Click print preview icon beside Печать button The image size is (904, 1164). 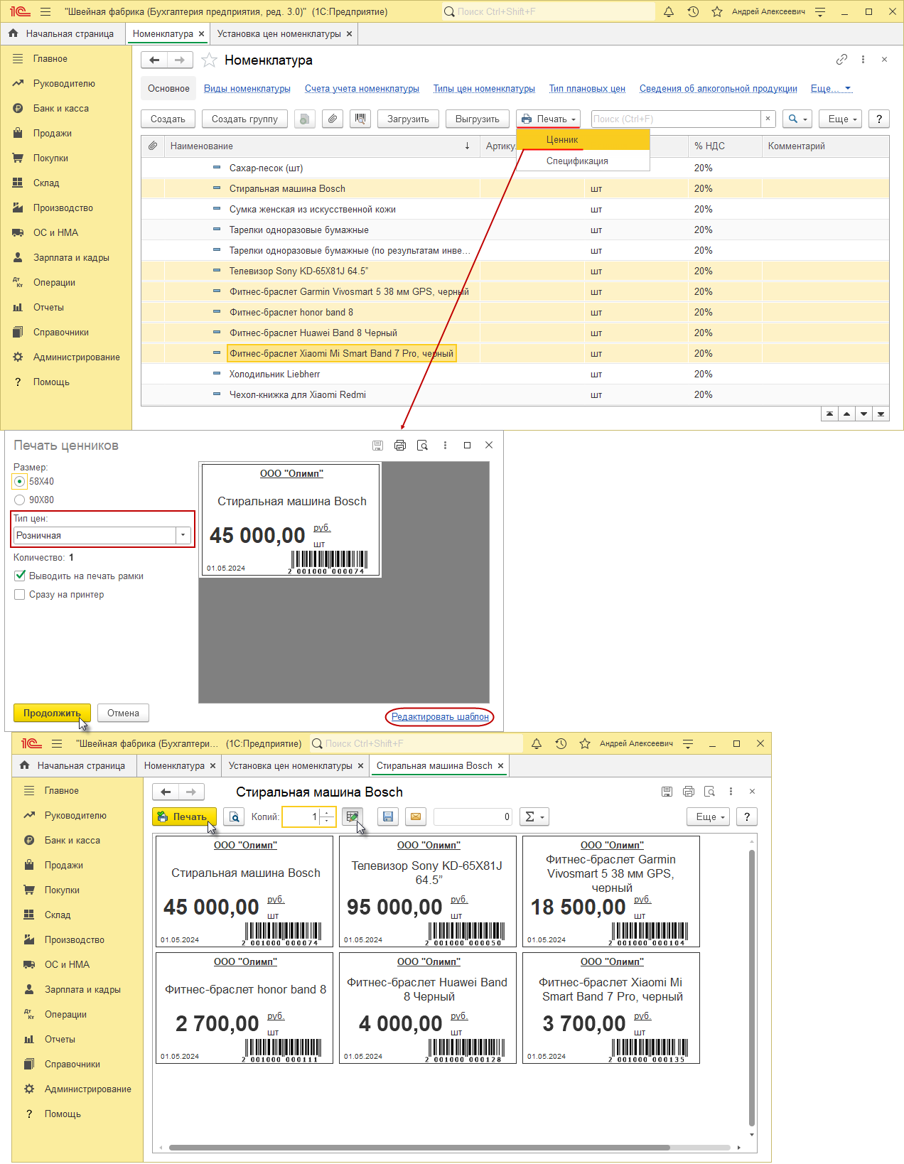tap(234, 817)
